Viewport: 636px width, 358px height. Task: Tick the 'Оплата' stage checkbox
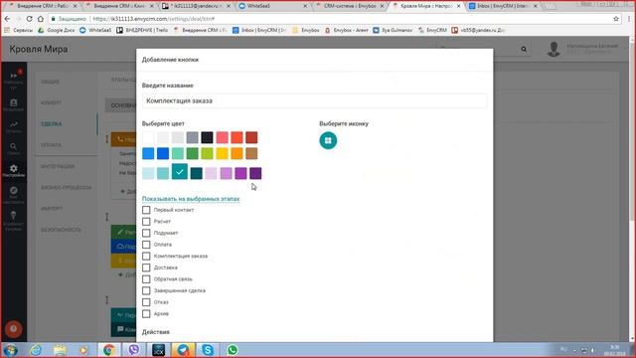[x=146, y=245]
